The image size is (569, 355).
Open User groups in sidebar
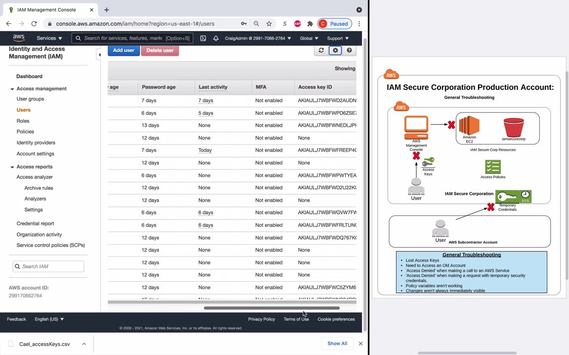click(30, 99)
